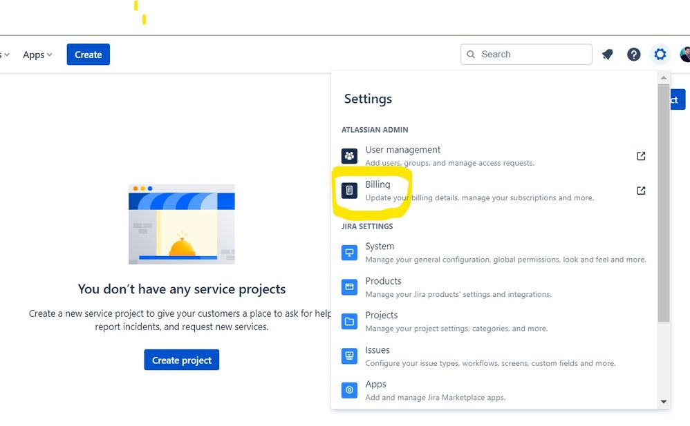The image size is (690, 426).
Task: Click the "Settings" panel title
Action: pyautogui.click(x=368, y=99)
